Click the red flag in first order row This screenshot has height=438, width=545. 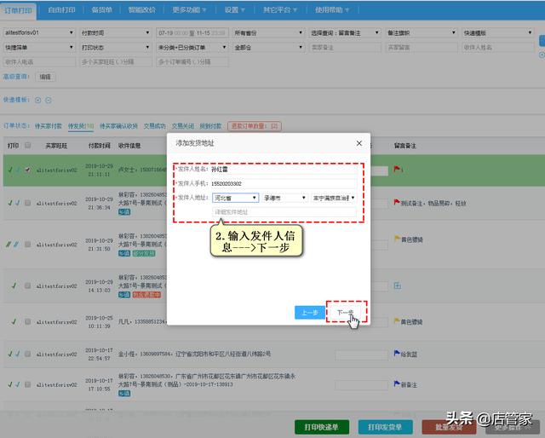point(396,169)
